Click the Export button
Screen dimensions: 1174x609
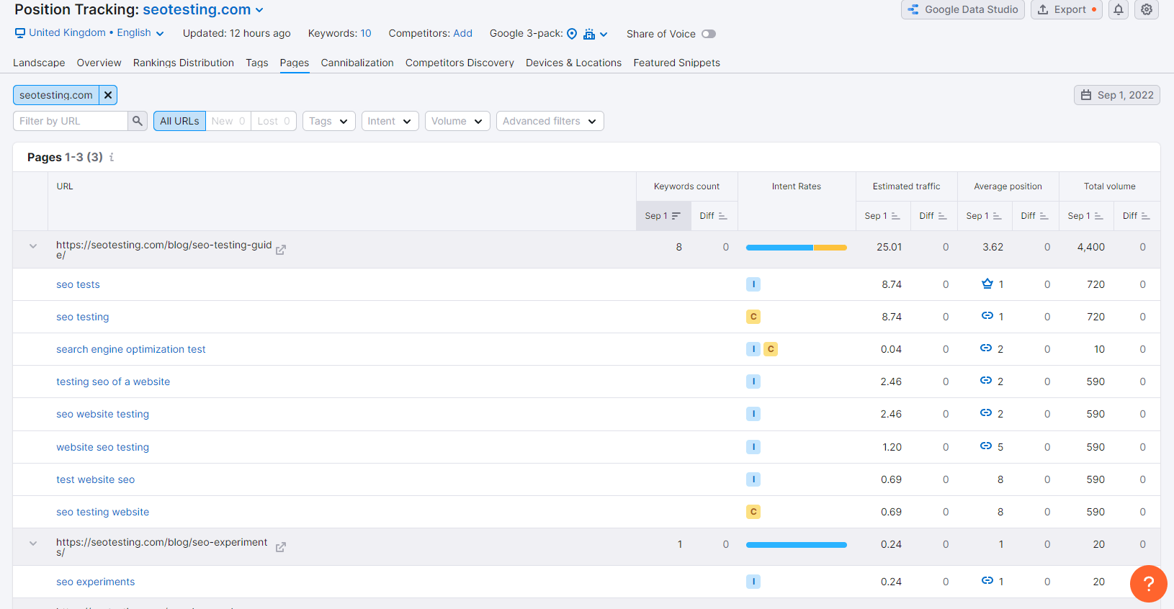1066,9
